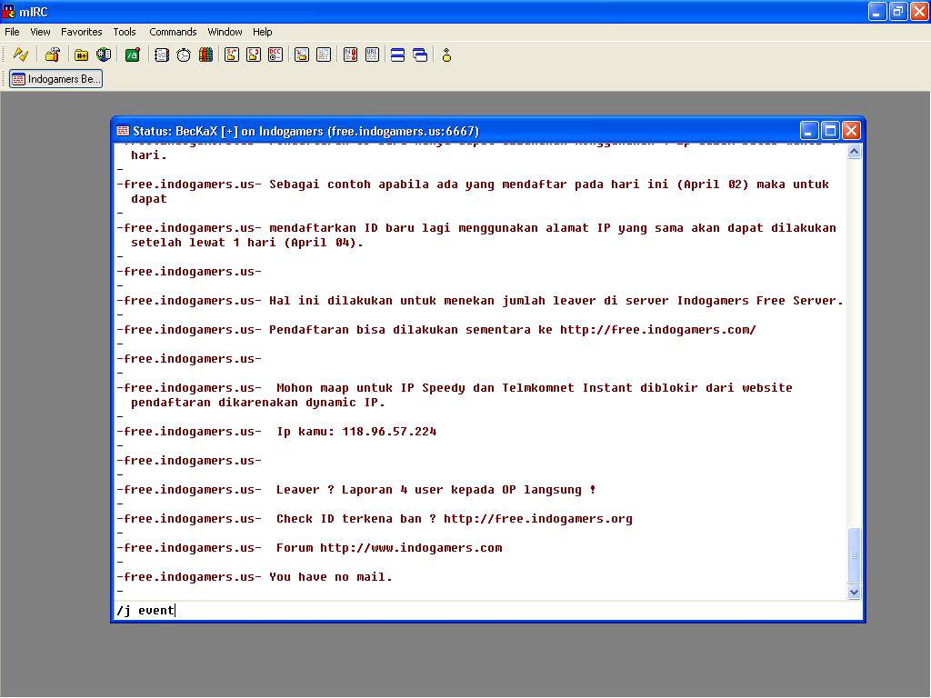Open the Tools menu
This screenshot has height=698, width=931.
click(125, 32)
